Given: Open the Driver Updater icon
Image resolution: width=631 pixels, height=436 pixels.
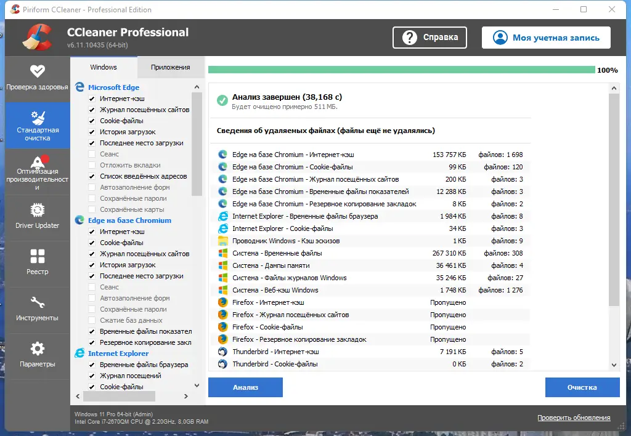Looking at the screenshot, I should 38,210.
